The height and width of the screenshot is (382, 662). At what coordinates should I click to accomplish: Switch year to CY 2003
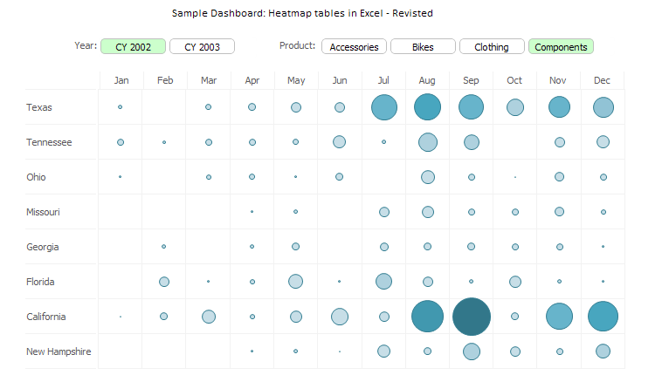pos(202,46)
